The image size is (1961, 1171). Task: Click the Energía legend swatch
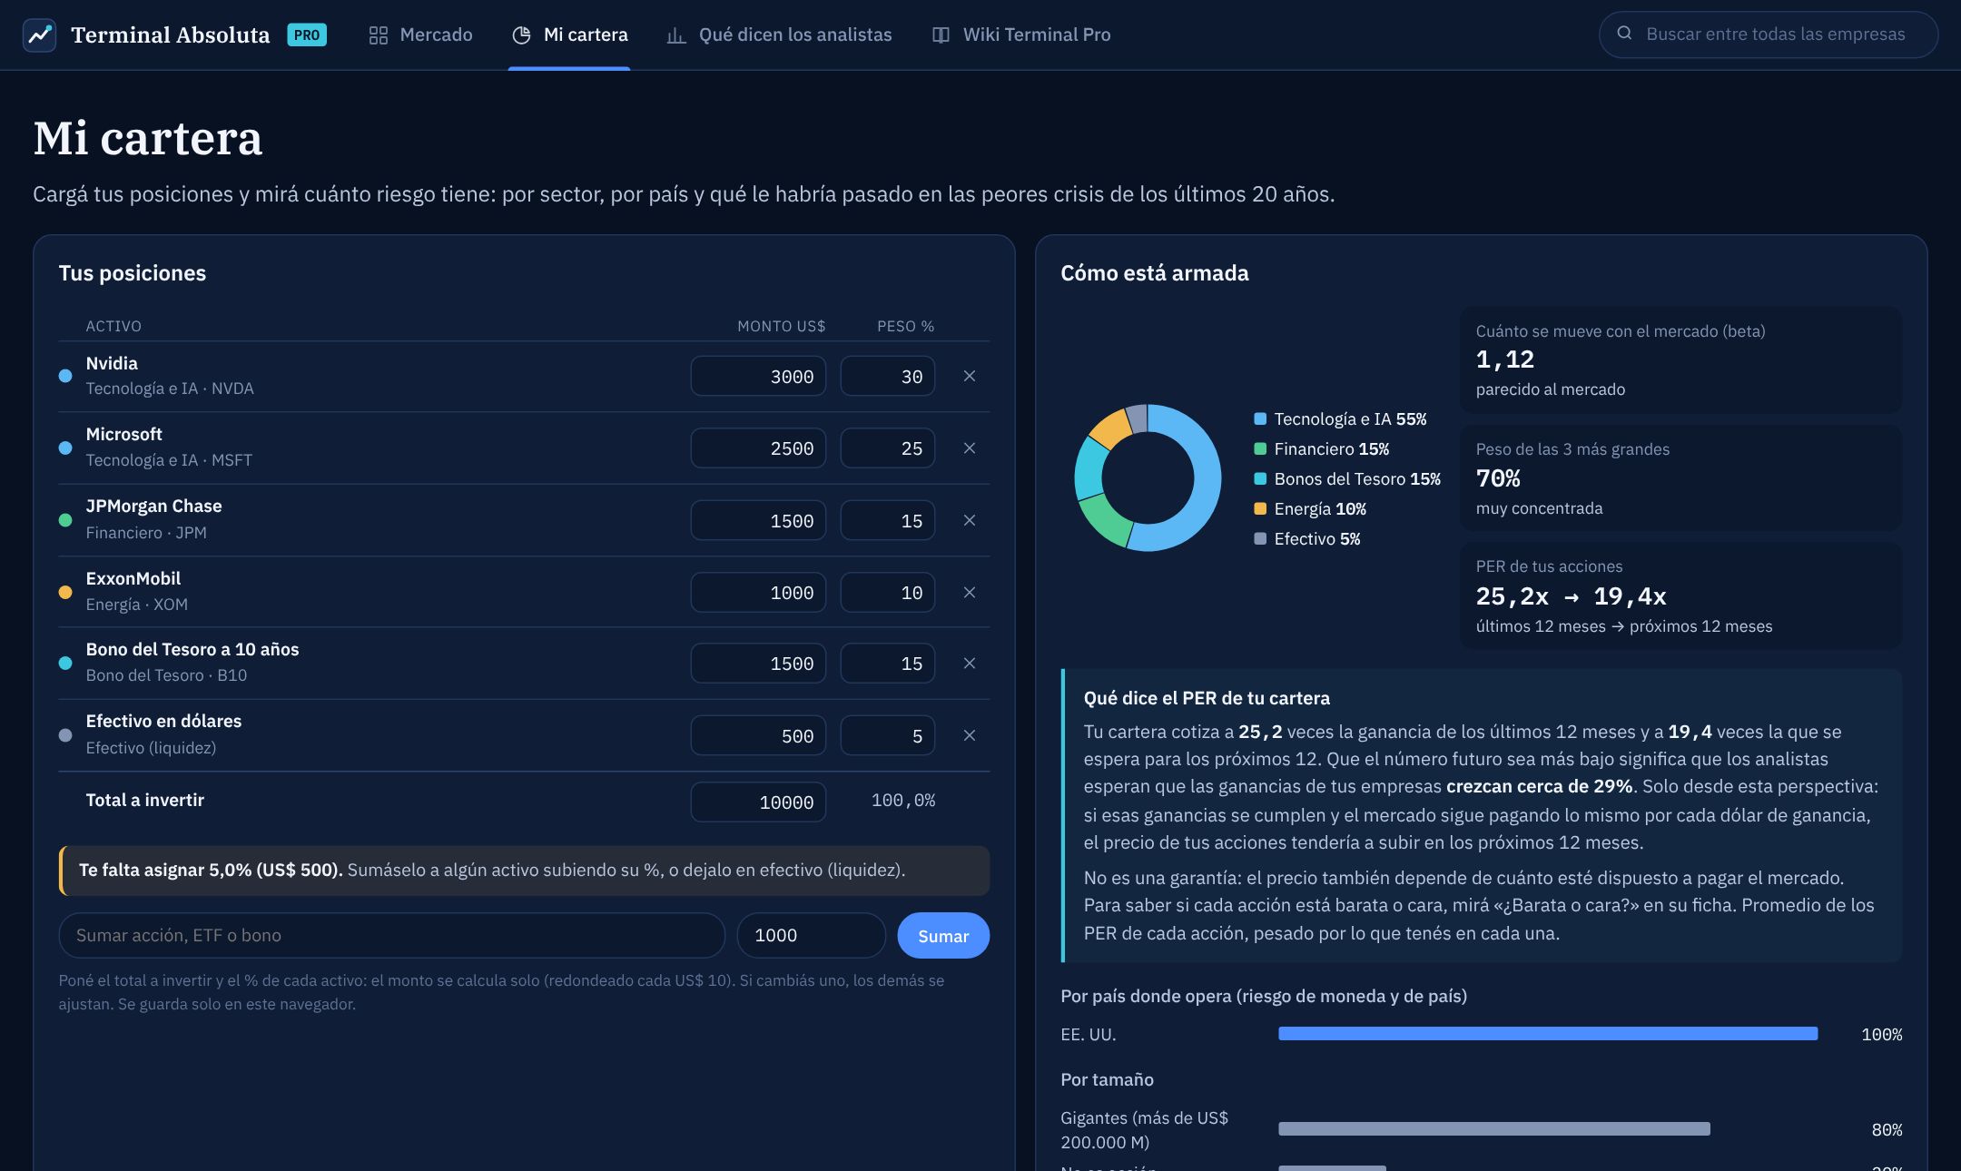pos(1260,508)
